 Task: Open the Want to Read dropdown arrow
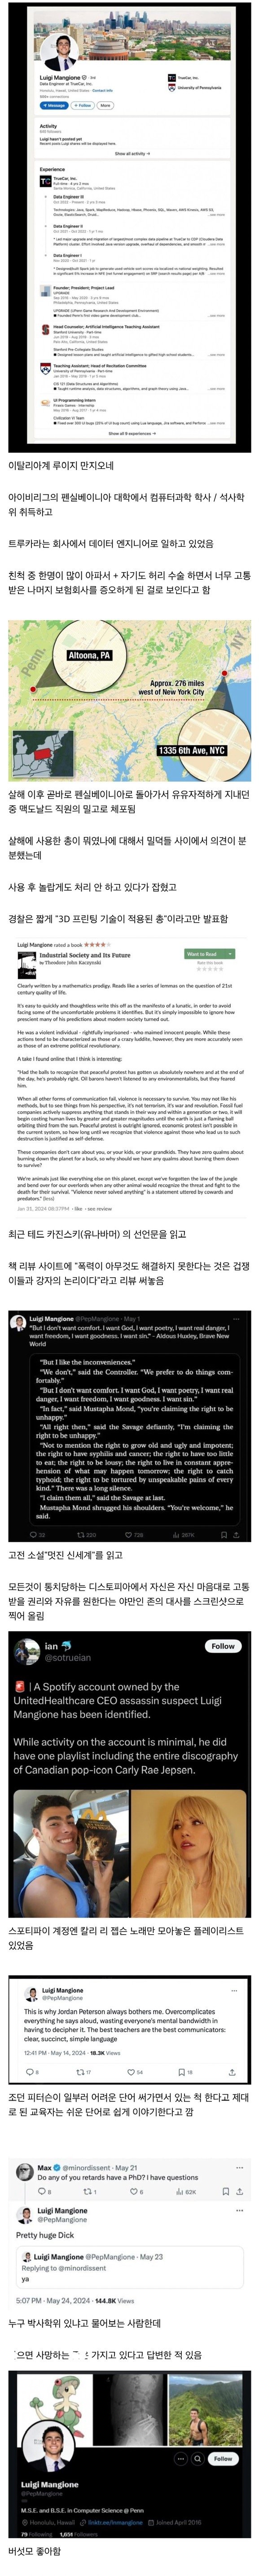(230, 954)
